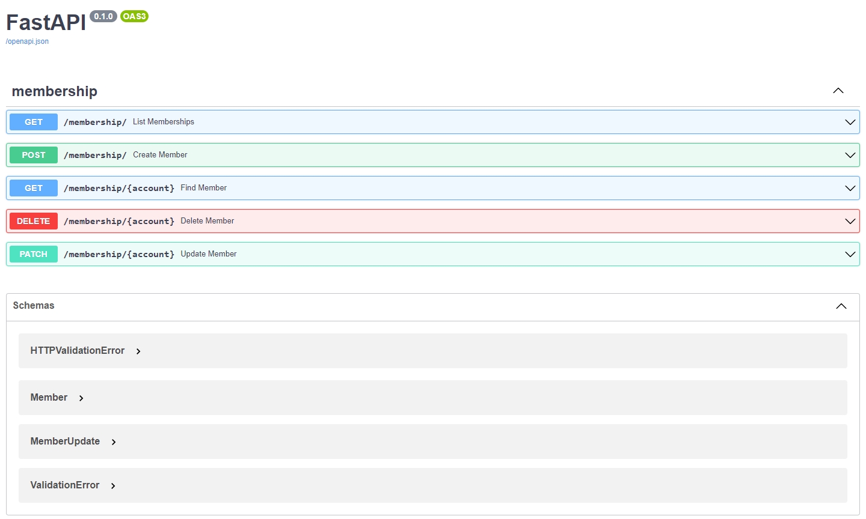Open the /openapi.json link
Image resolution: width=866 pixels, height=519 pixels.
pyautogui.click(x=27, y=41)
